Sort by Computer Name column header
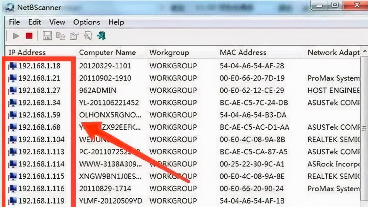The image size is (368, 207). (x=108, y=52)
